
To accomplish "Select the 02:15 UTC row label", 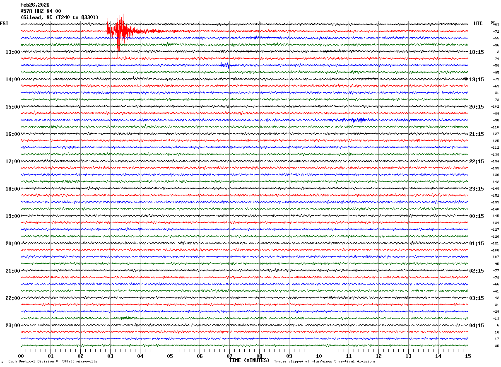I will [x=477, y=271].
